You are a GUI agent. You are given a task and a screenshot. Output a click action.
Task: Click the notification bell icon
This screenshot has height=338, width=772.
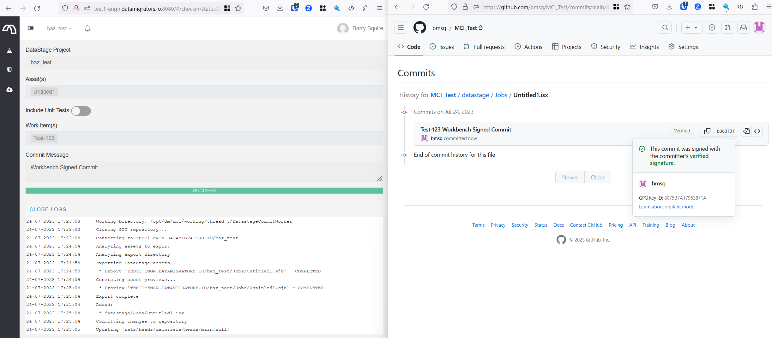[x=87, y=28]
